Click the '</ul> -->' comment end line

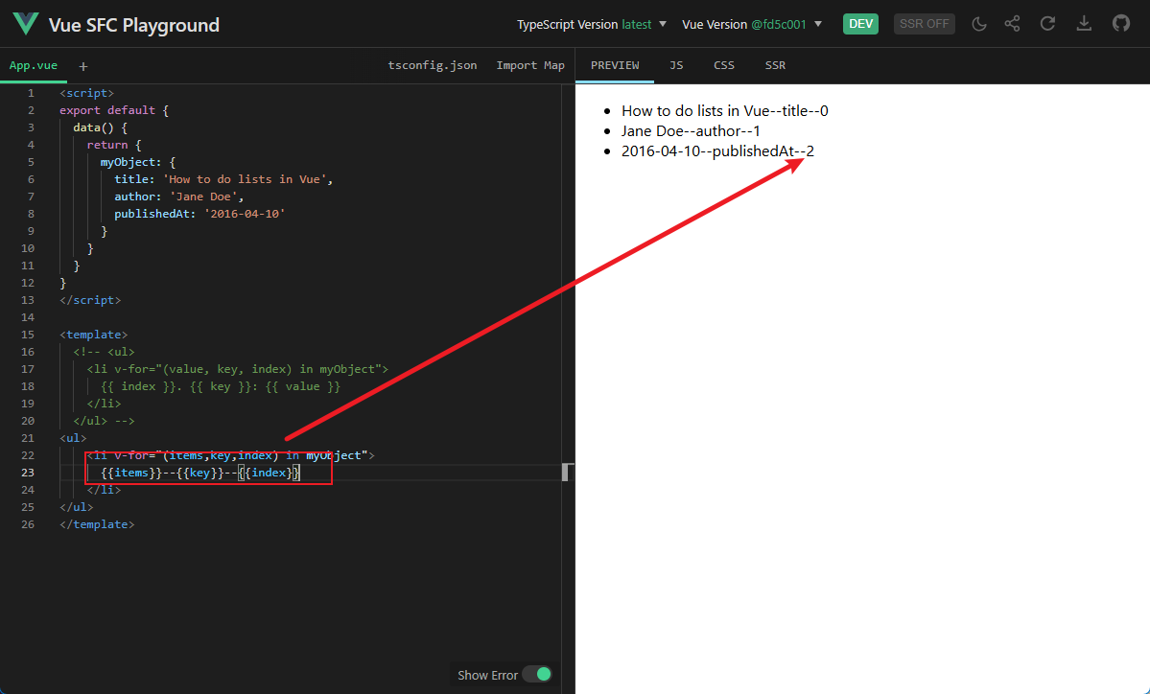click(x=105, y=421)
